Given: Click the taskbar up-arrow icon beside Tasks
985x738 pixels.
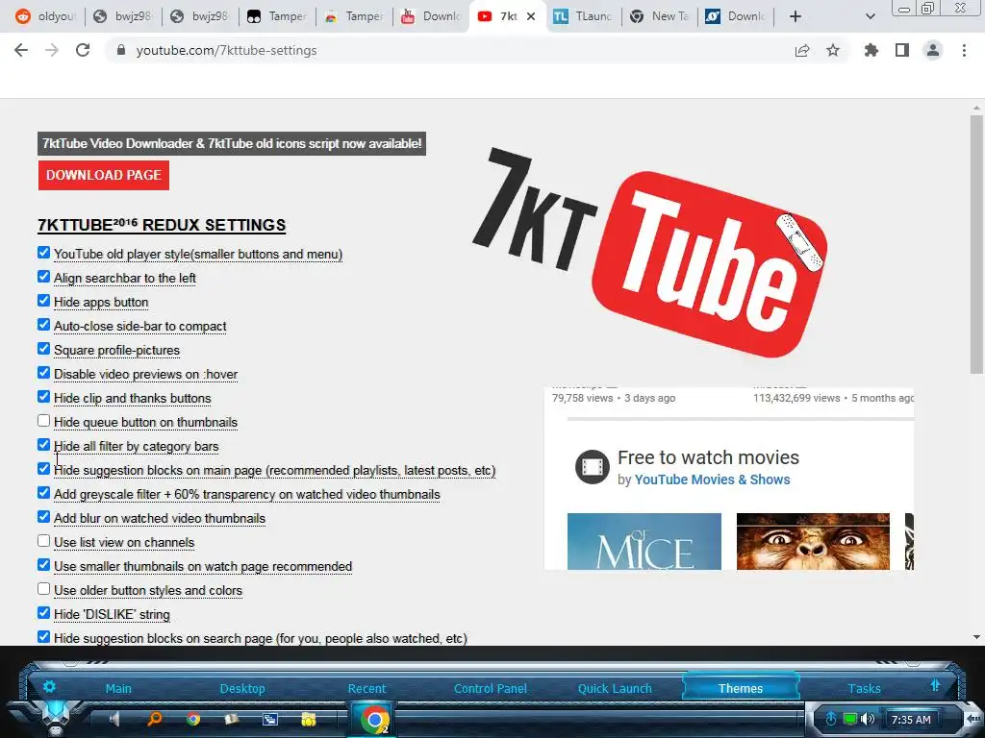Looking at the screenshot, I should (935, 686).
